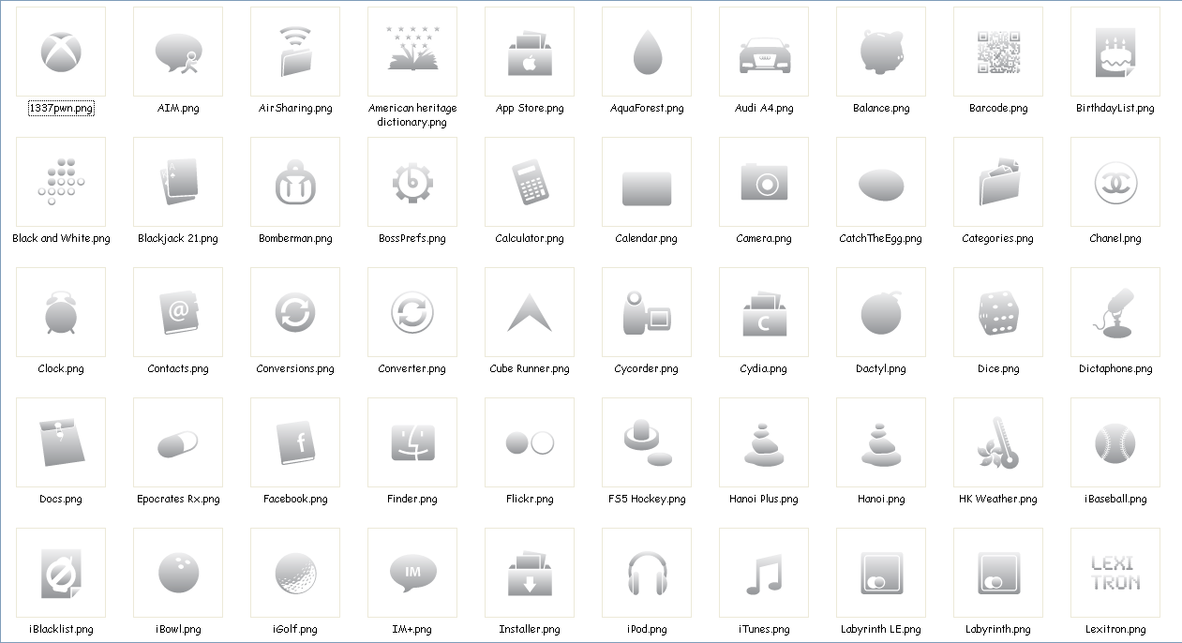
Task: Click the App Store.png Apple box icon
Action: coord(530,52)
